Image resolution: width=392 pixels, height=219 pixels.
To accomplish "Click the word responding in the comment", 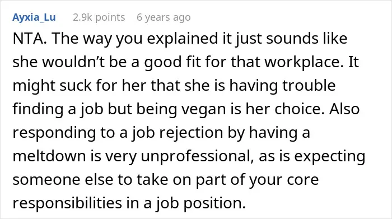I will (54, 133).
